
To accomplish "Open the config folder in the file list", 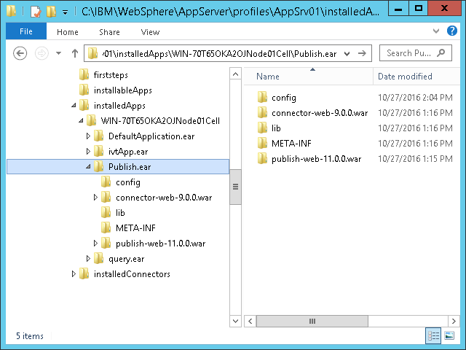I will (283, 97).
